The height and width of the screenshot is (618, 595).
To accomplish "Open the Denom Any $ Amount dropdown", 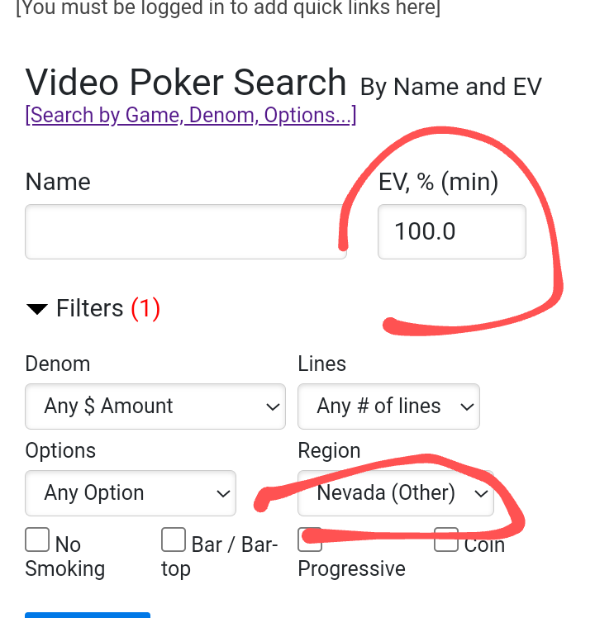I will coord(155,406).
